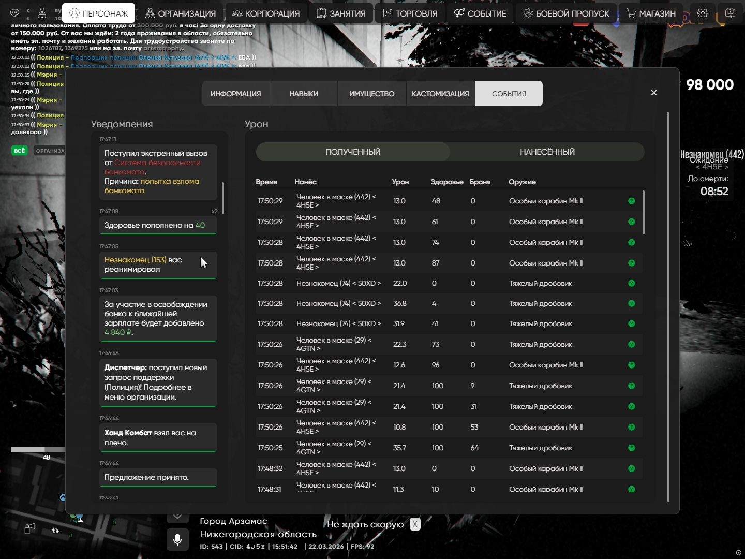This screenshot has height=559, width=745.
Task: Switch to the НАНЕСЁННЫЙ damage view
Action: (x=547, y=152)
